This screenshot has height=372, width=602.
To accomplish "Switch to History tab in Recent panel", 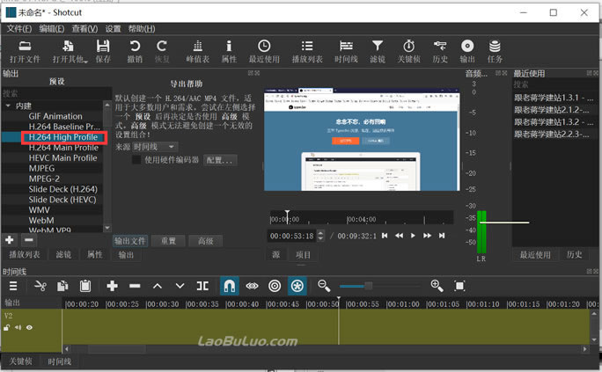I will click(575, 255).
